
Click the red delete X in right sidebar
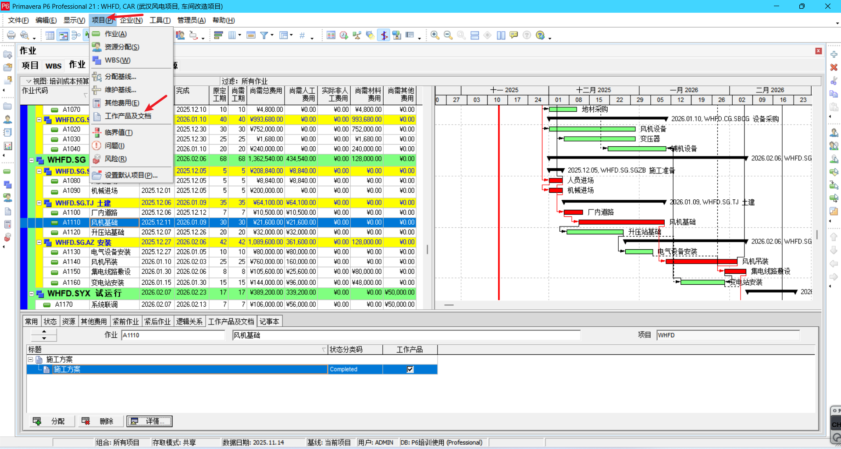point(834,67)
